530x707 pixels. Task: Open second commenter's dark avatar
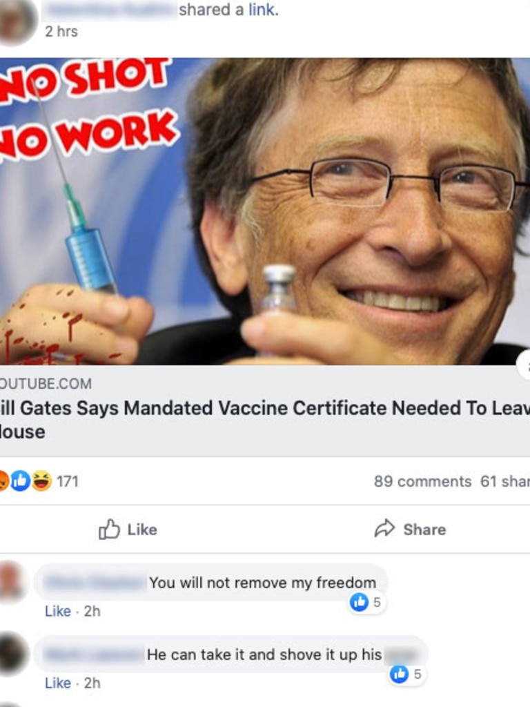pos(12,655)
